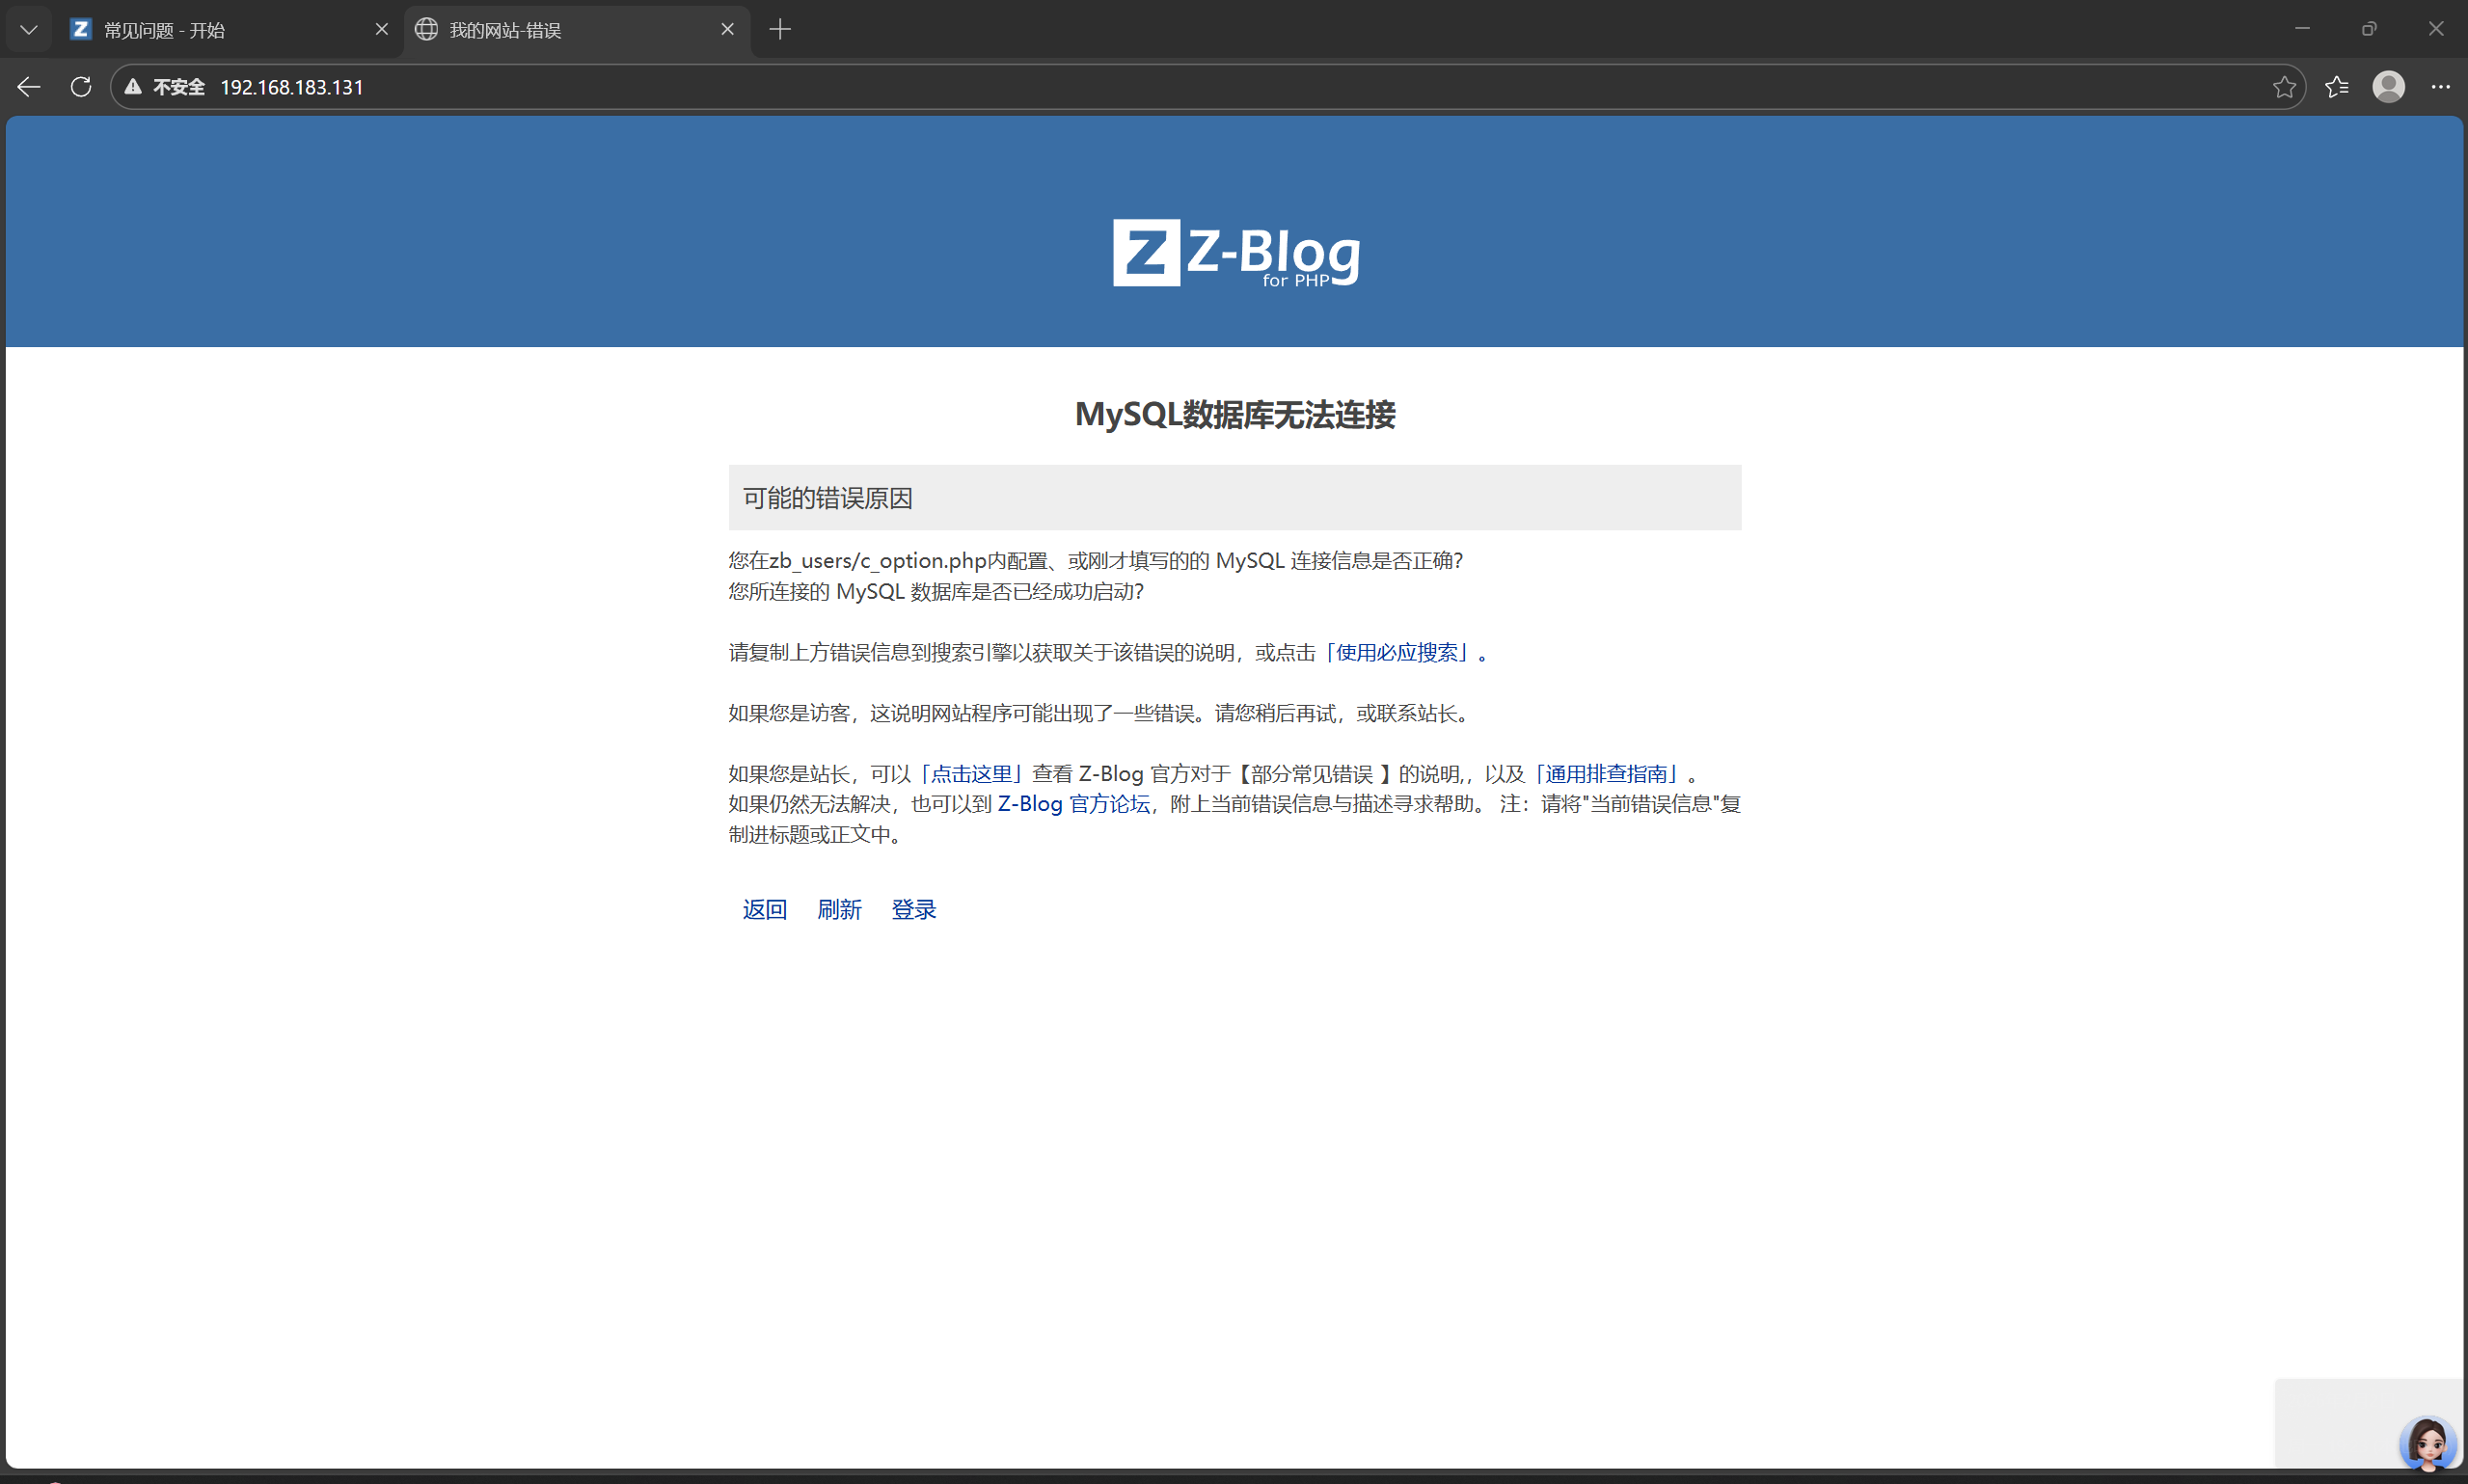Click the Z-Blog logo in header
This screenshot has width=2468, height=1484.
[1235, 253]
